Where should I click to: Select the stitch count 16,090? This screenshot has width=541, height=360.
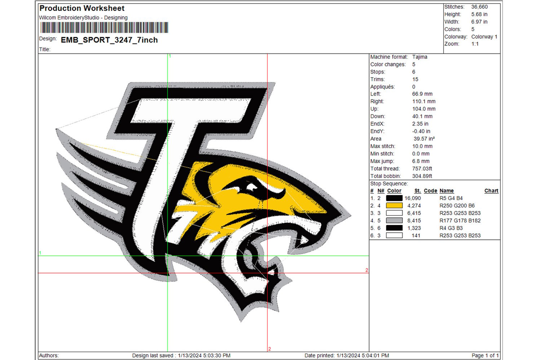coord(413,198)
